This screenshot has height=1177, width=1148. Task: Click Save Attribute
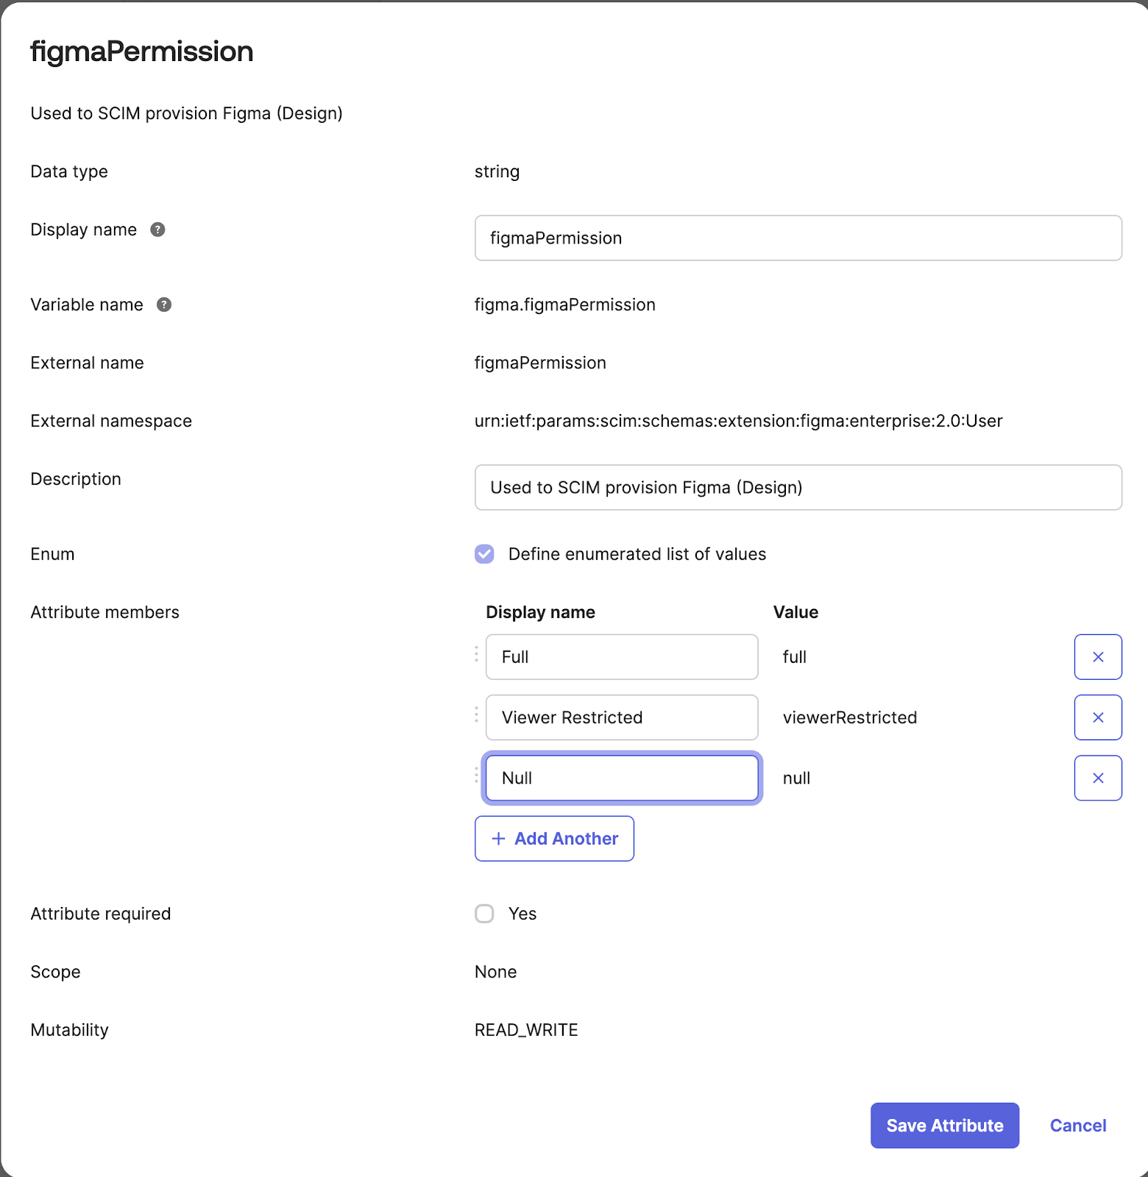[x=944, y=1126]
